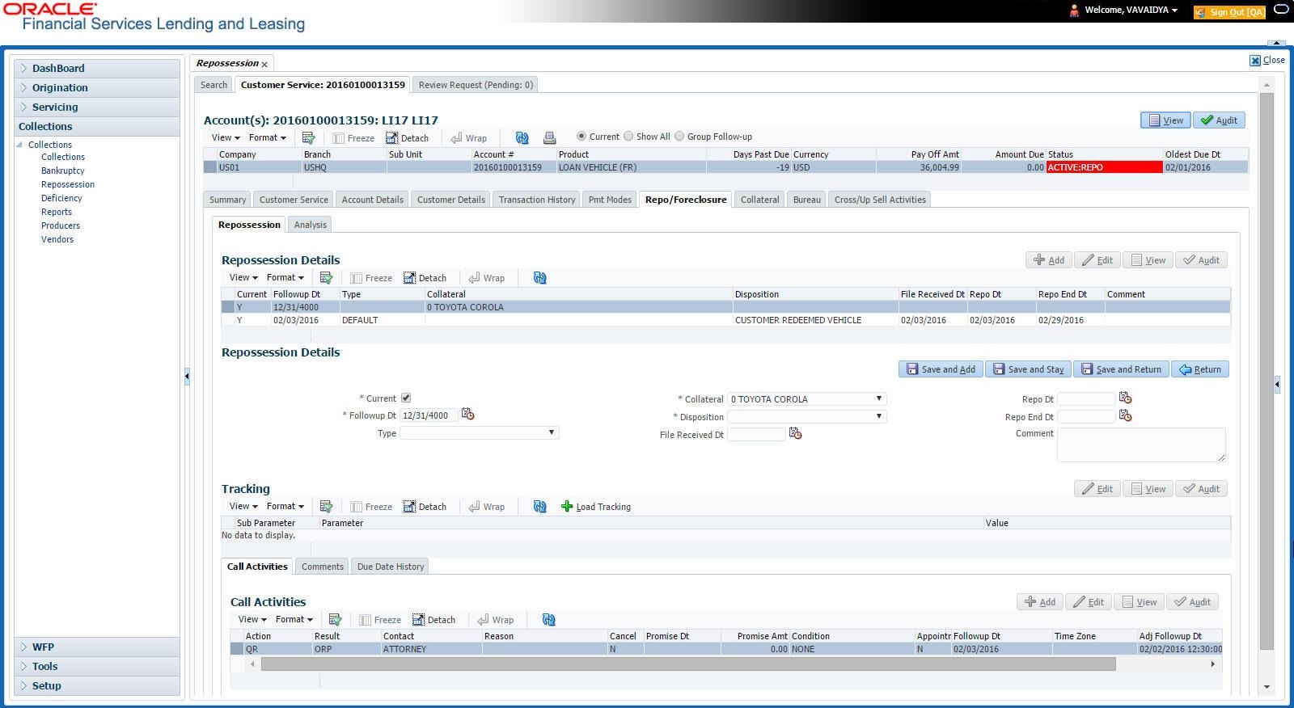Click the Followup Dt input field

(429, 415)
